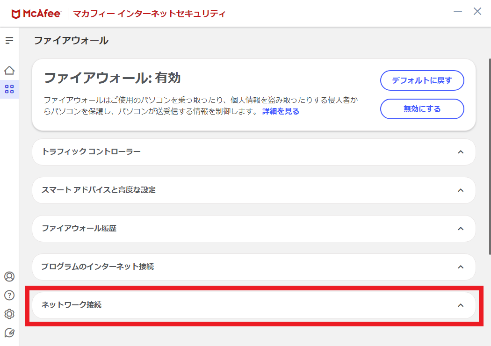Click the マカフィー インターネットセキュリティ title text

[x=149, y=14]
